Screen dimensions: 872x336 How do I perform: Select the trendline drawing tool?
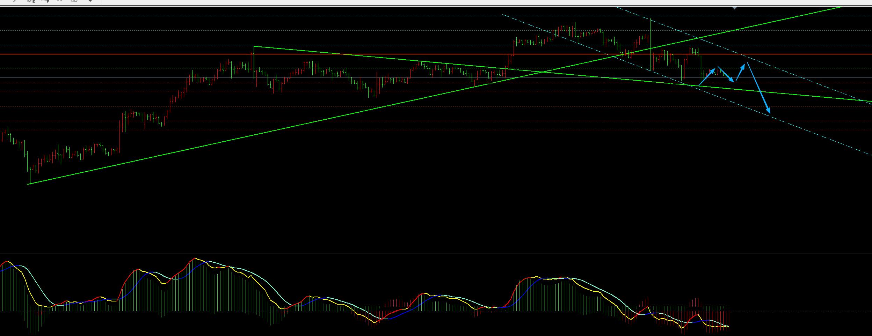click(x=15, y=1)
